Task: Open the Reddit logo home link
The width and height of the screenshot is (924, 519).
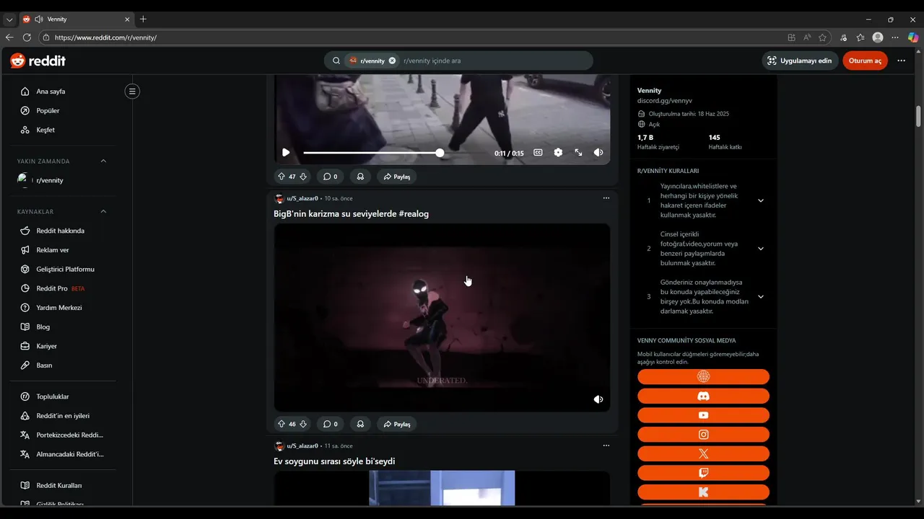Action: point(38,61)
